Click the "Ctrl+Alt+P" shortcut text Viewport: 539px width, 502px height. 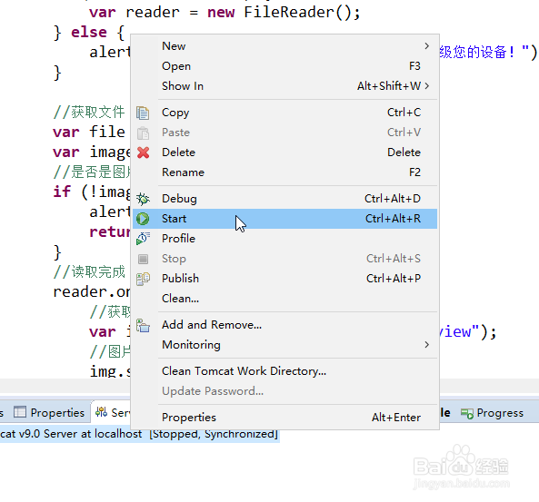tap(394, 279)
